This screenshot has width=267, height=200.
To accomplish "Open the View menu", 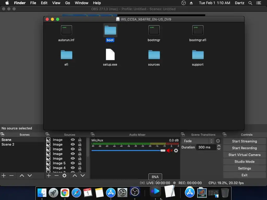I will (56, 3).
